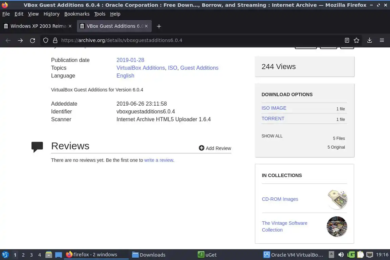Click Internet Archive HTML5 Uploader 1.6.4 text

tap(164, 120)
